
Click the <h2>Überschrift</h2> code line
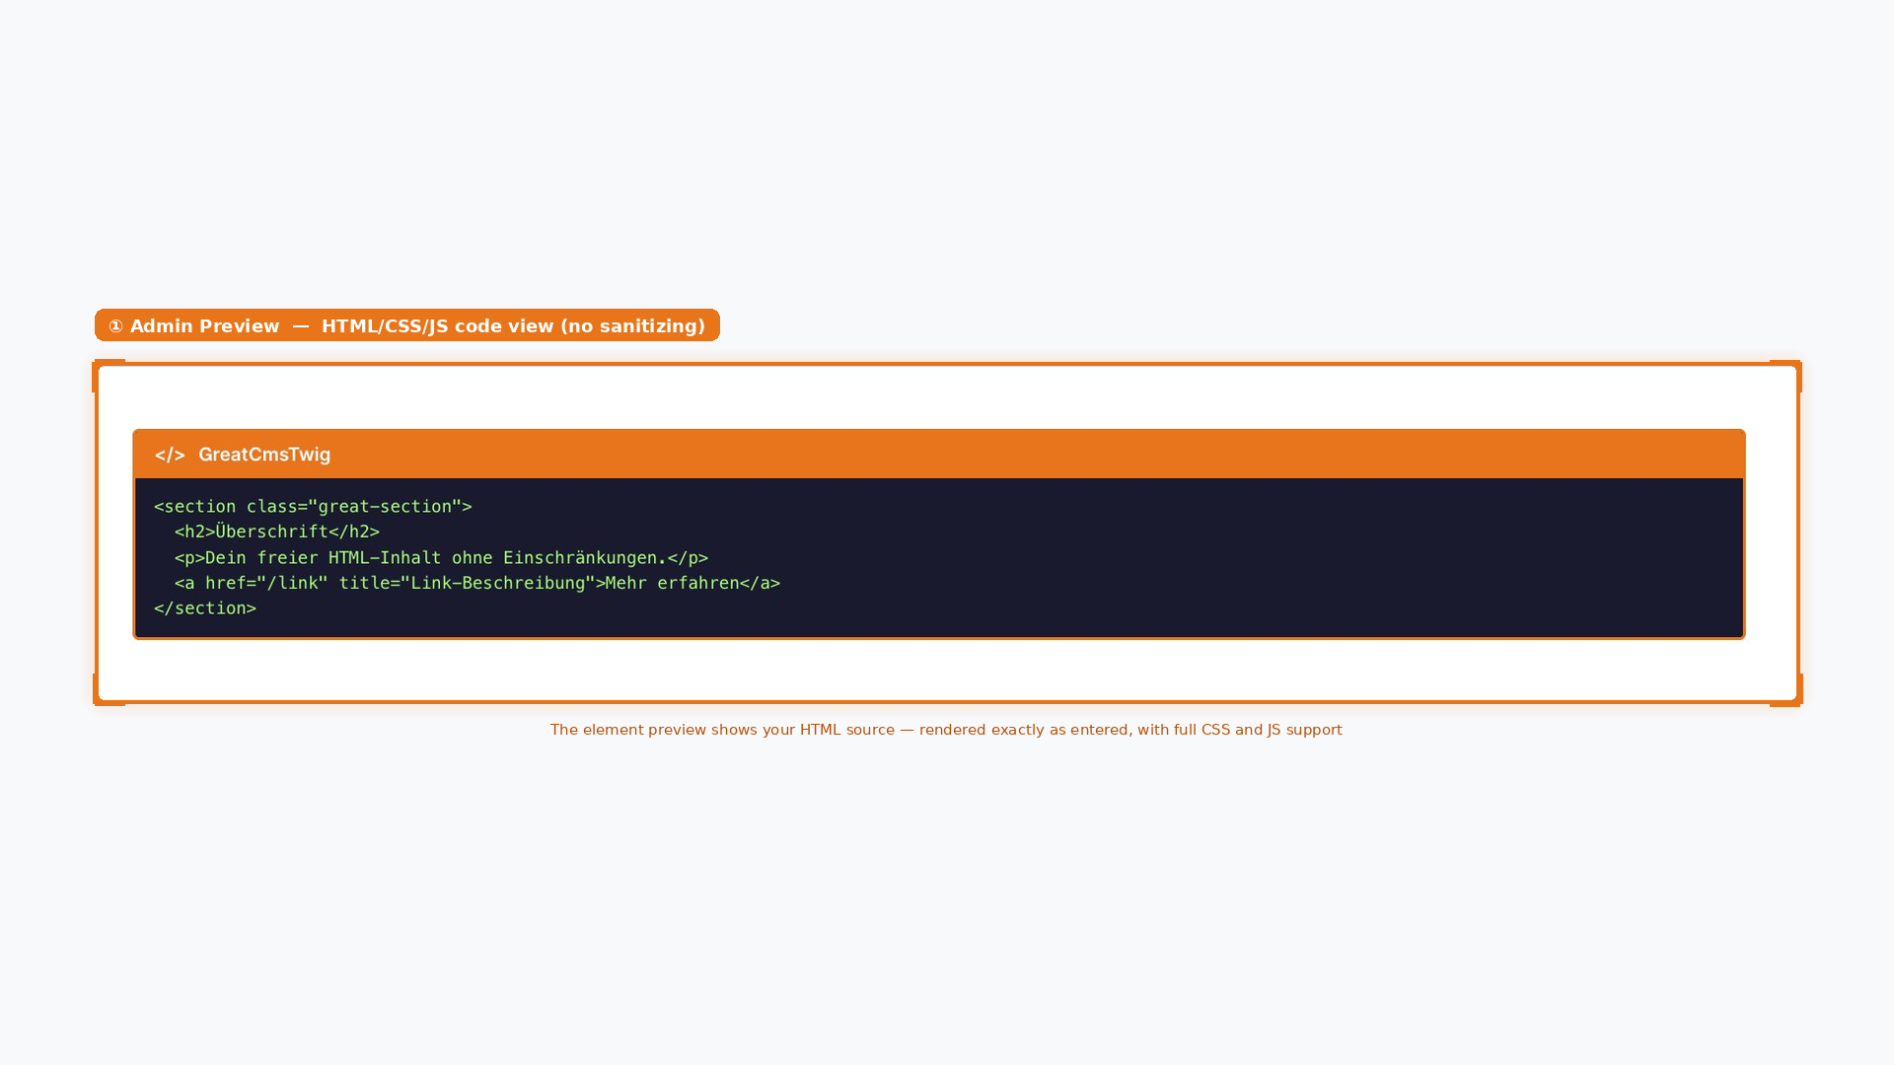point(277,532)
